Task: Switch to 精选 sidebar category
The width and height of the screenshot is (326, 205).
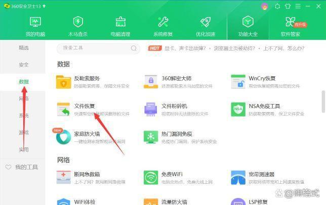Action: click(23, 48)
